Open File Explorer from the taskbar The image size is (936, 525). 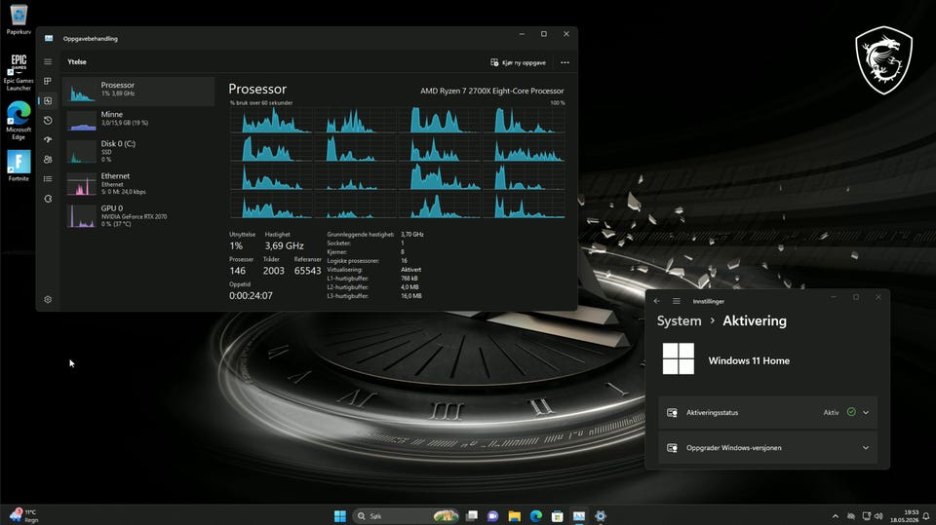click(515, 516)
